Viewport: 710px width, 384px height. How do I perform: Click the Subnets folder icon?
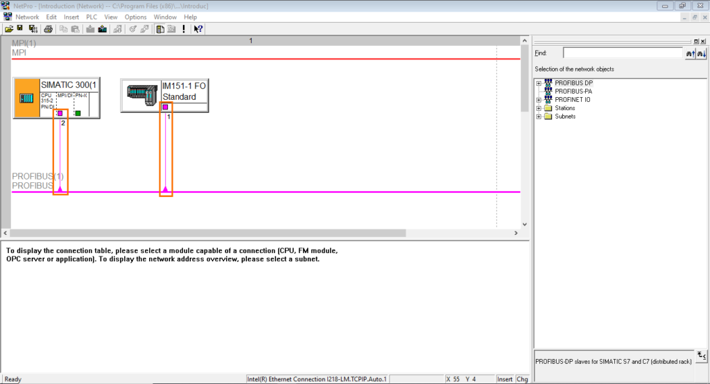pos(548,116)
